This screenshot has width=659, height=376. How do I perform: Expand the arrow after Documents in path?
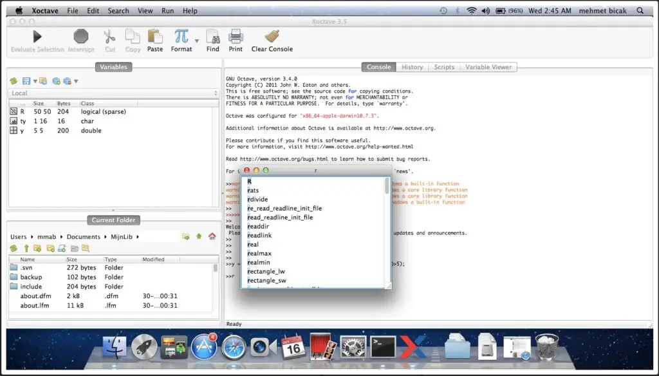pos(106,237)
